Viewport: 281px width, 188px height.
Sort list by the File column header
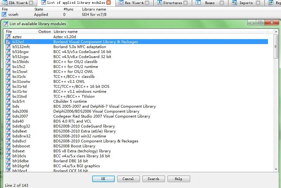point(21,32)
